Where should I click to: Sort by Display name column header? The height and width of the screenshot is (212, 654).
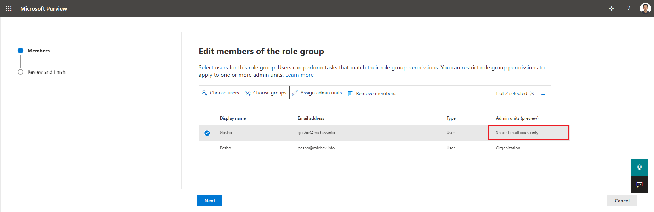coord(233,118)
